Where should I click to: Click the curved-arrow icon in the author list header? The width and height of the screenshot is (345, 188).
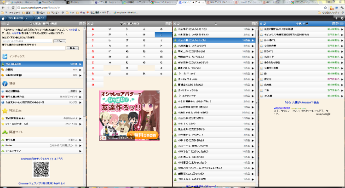point(178,23)
